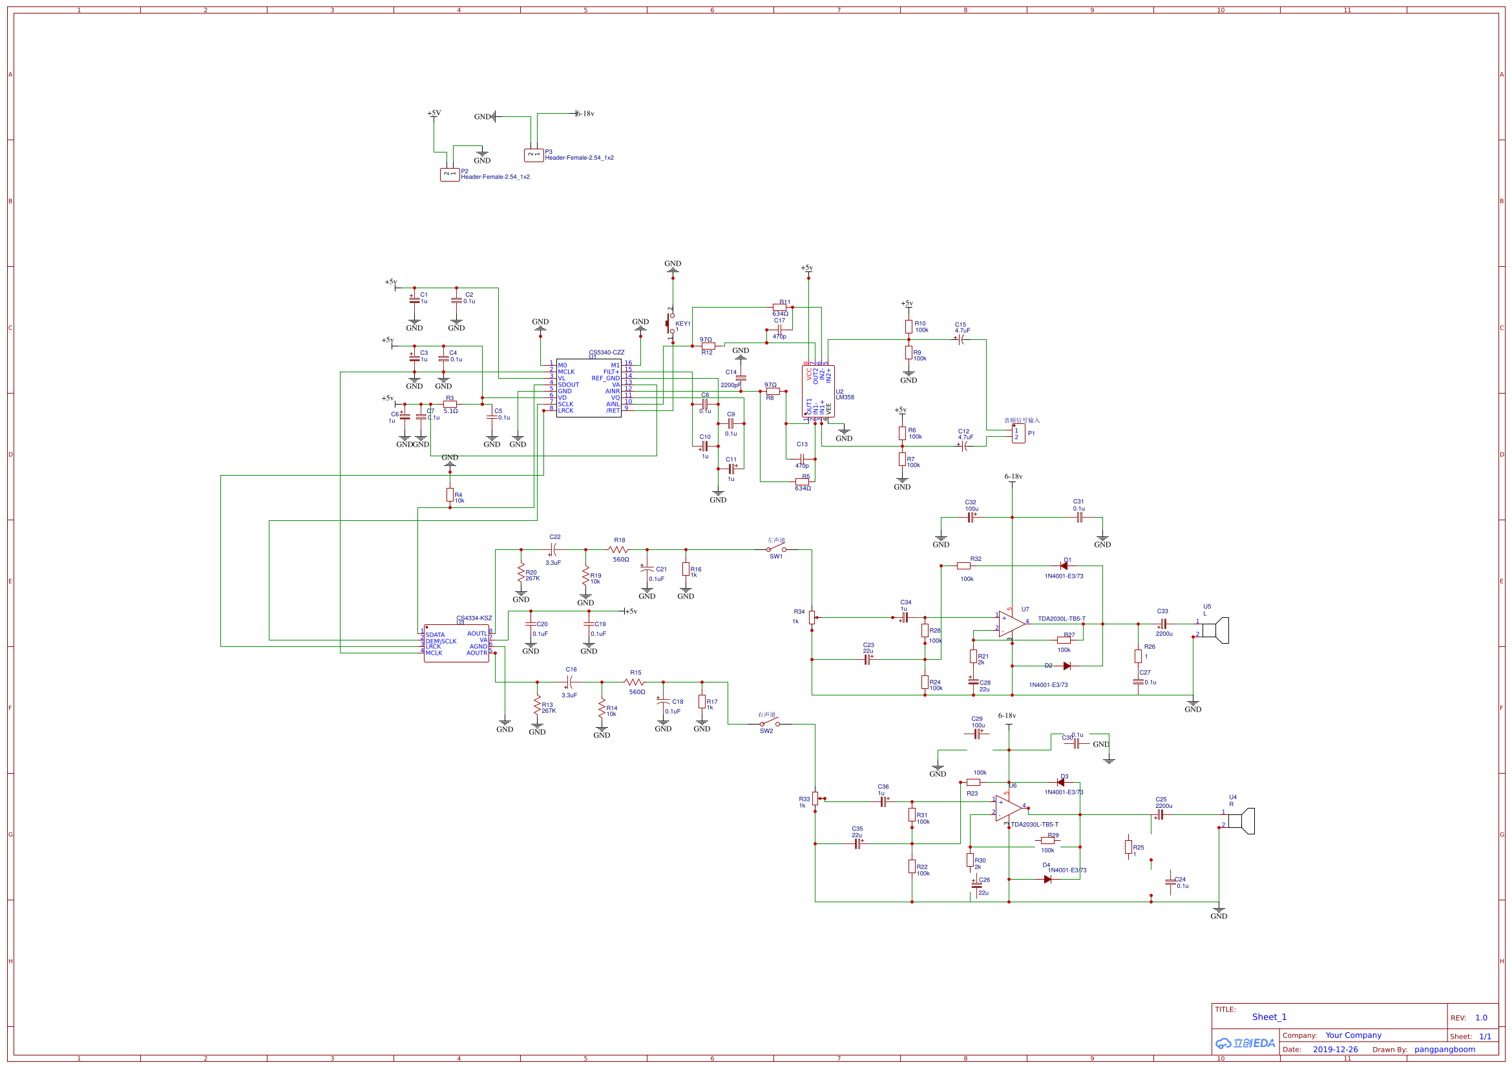This screenshot has width=1512, height=1069.
Task: Click the P1 audio input connector
Action: point(1018,434)
